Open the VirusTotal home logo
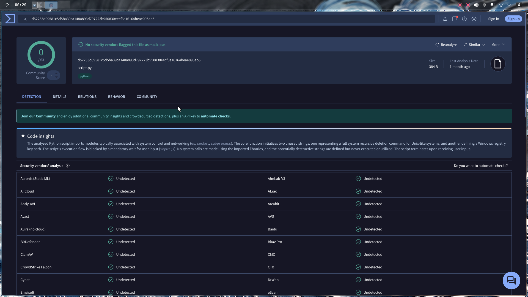 (9, 18)
